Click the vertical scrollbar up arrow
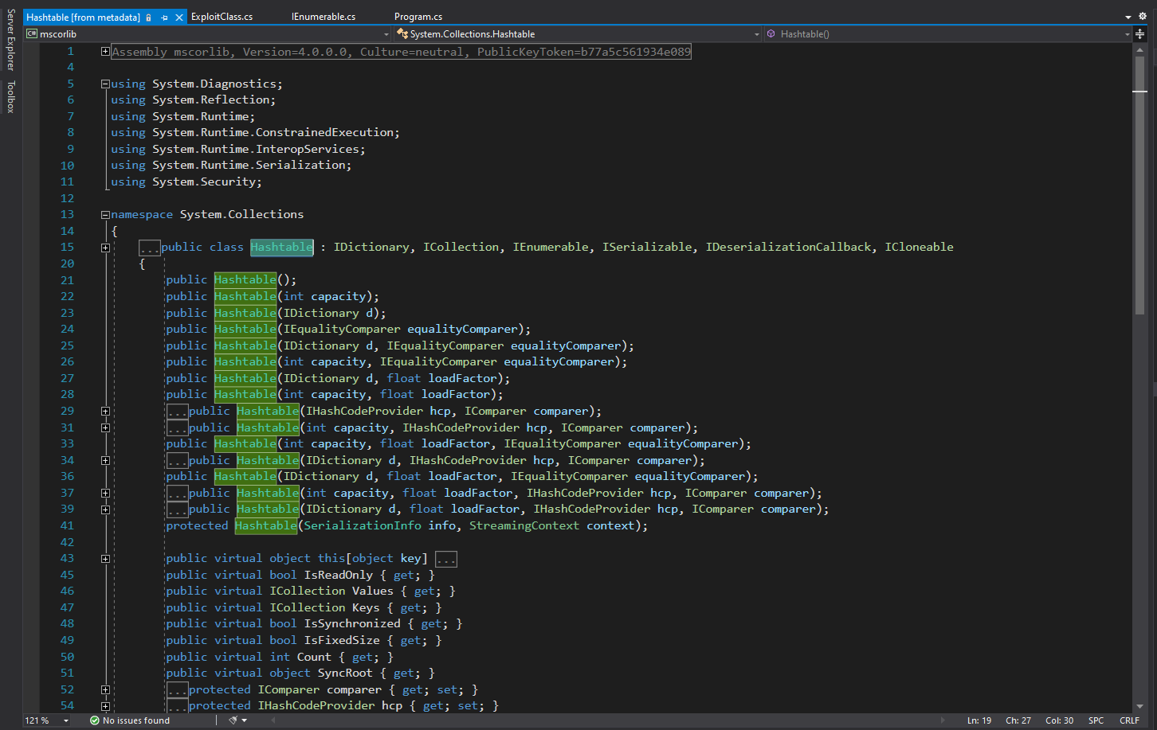The image size is (1157, 730). [x=1139, y=49]
